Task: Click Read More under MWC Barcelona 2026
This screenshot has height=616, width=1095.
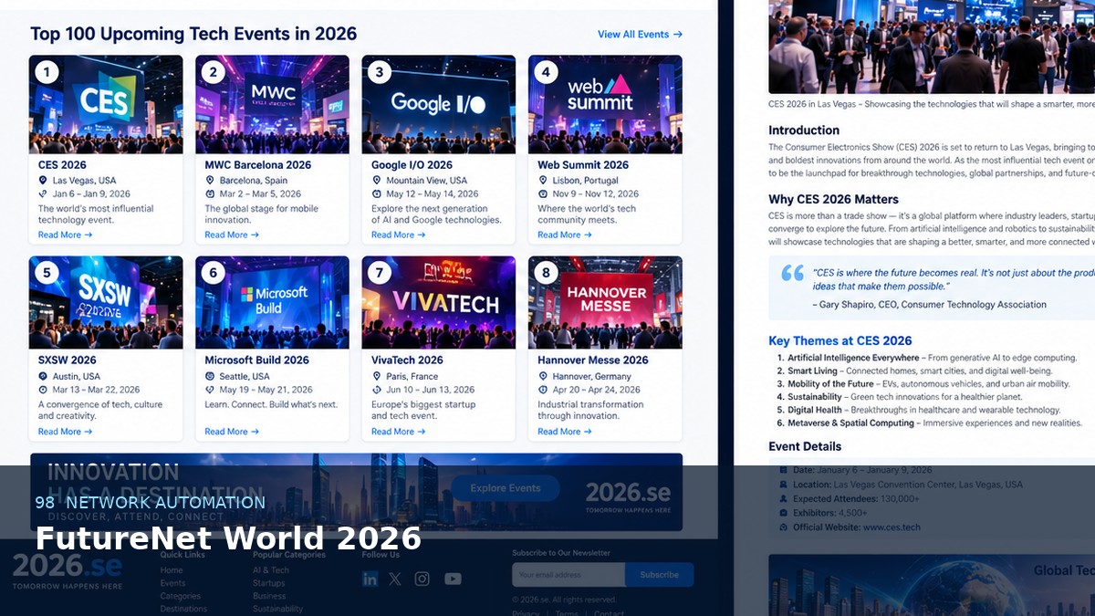Action: (x=232, y=235)
